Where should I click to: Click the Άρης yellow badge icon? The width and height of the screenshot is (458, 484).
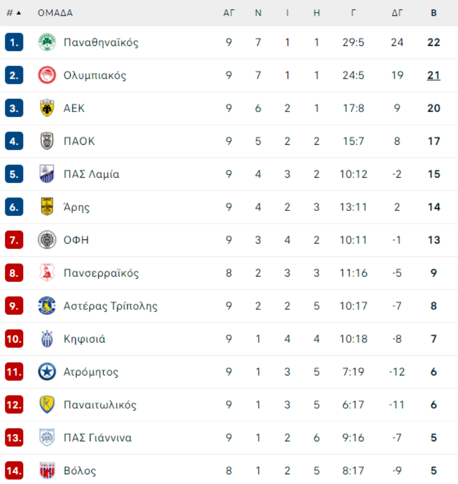click(x=47, y=206)
